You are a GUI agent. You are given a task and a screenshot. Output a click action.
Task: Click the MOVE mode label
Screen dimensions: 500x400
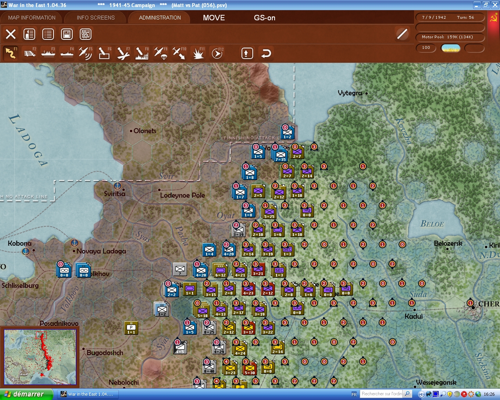pos(214,18)
